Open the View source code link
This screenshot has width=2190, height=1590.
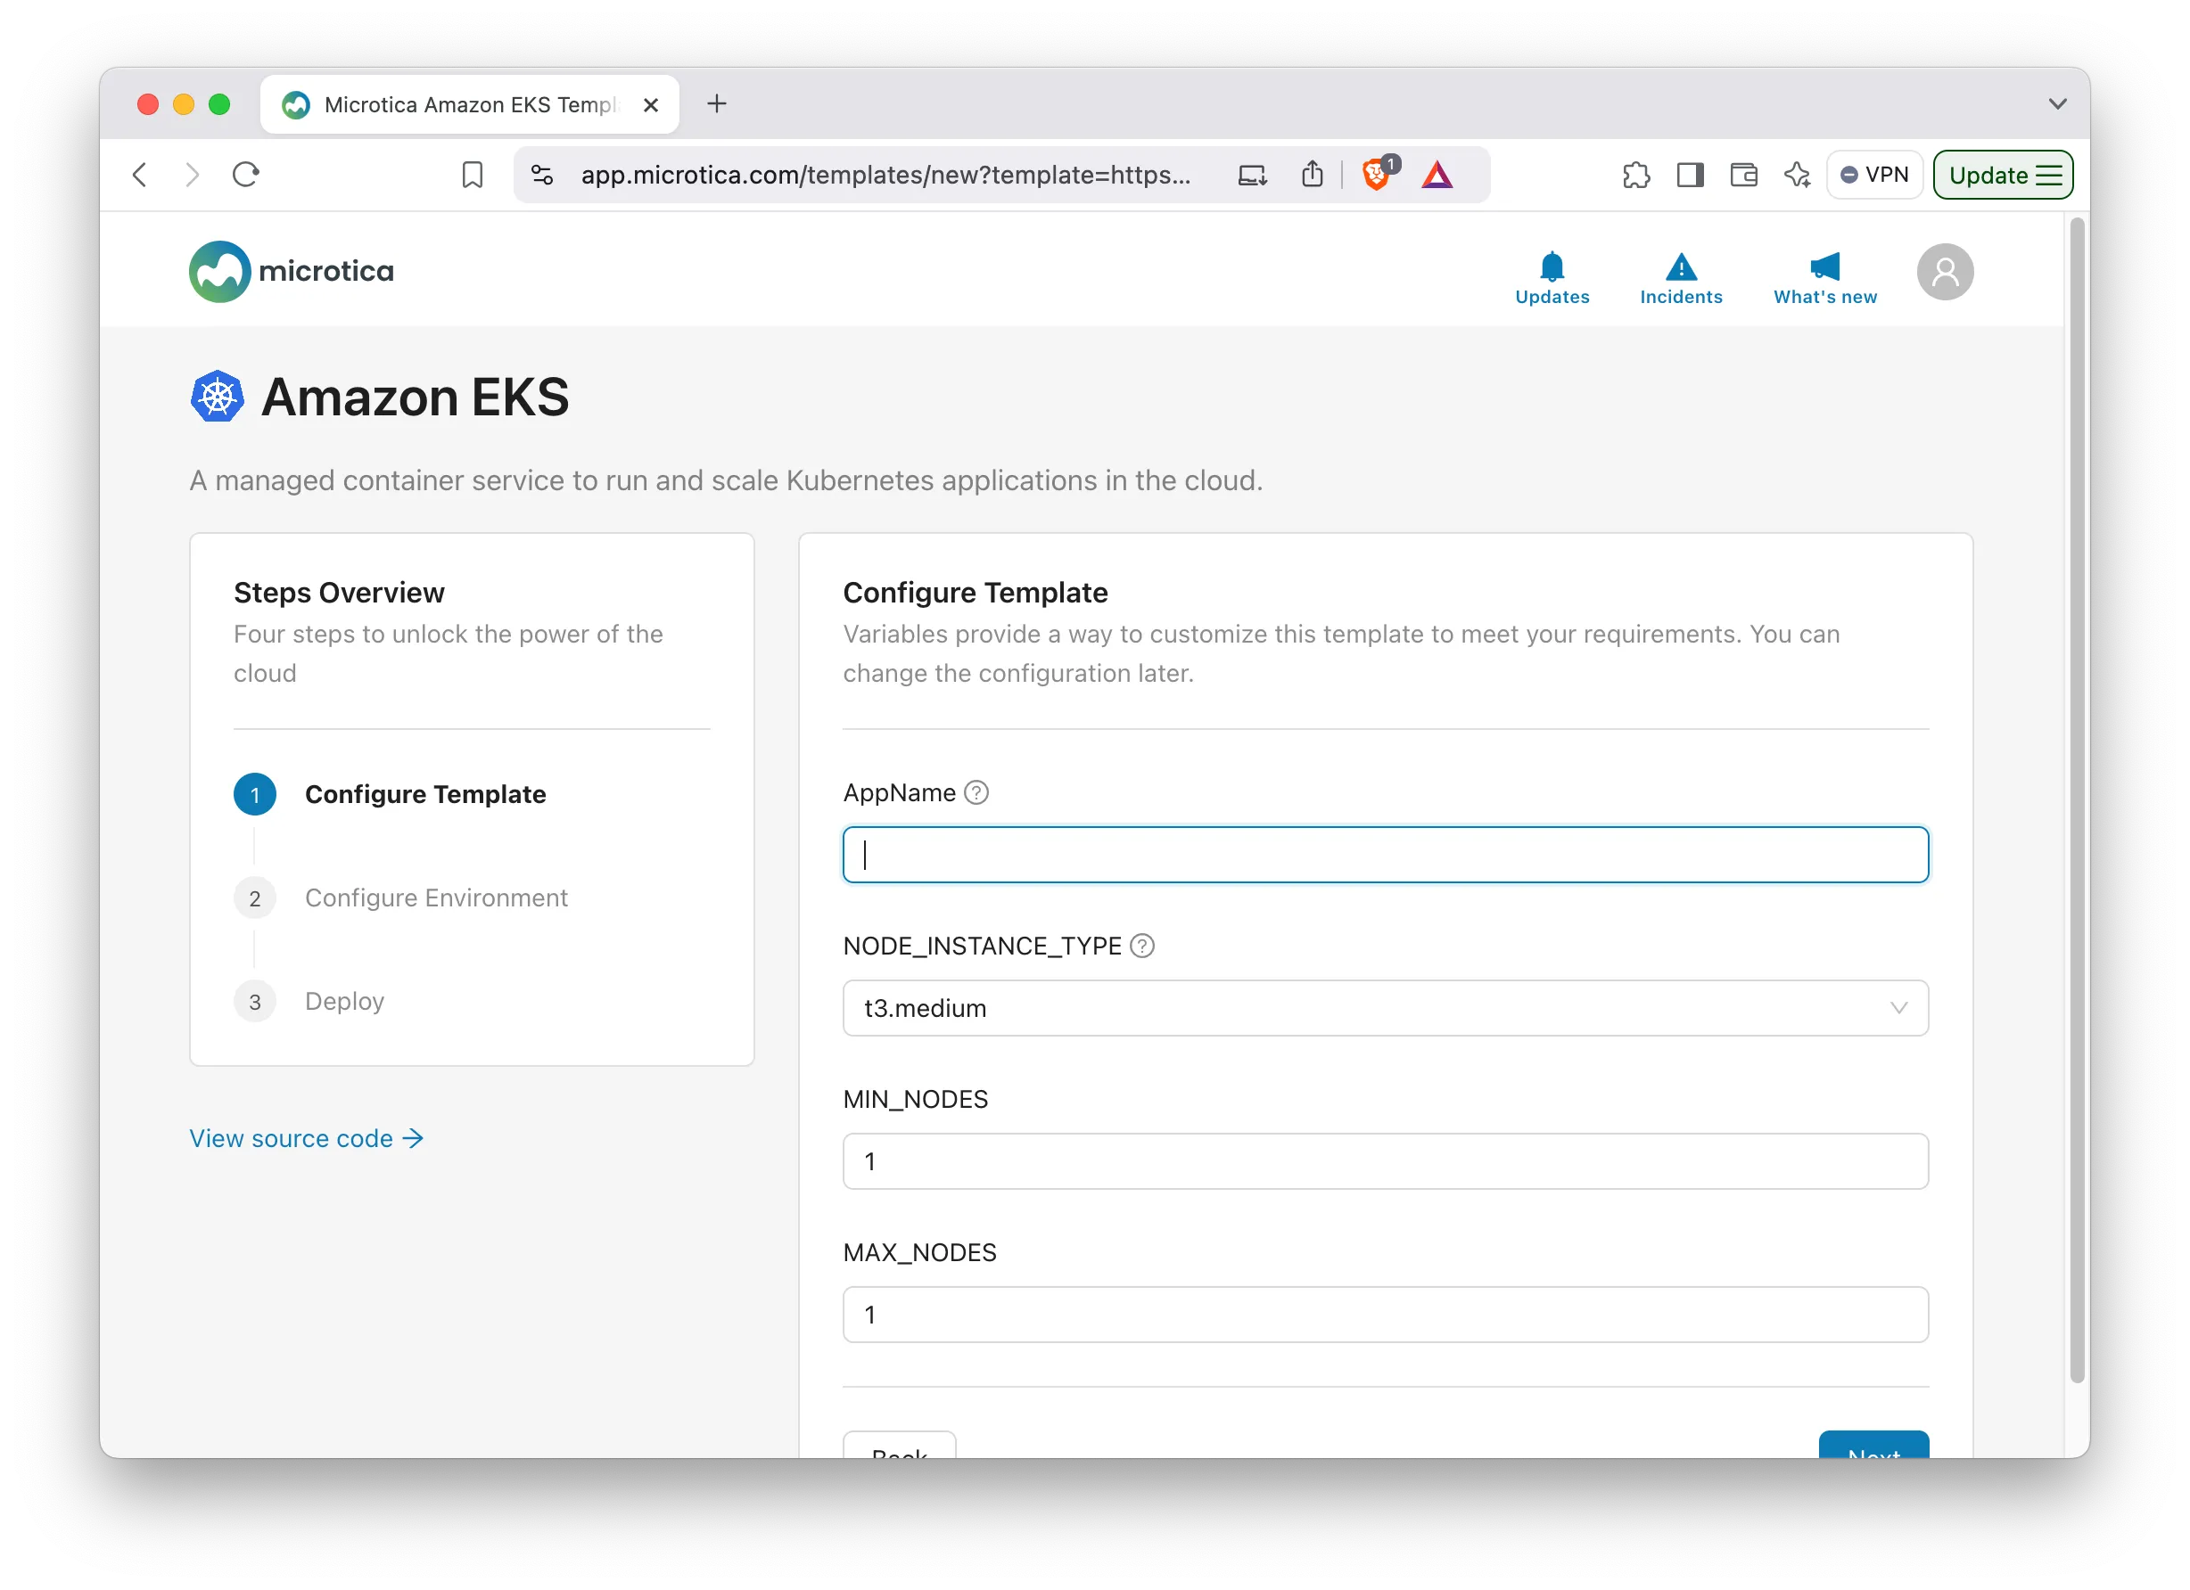coord(306,1138)
